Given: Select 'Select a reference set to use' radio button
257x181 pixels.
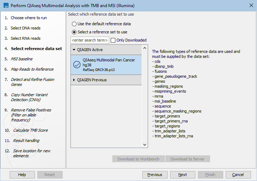Looking at the screenshot, I should (x=74, y=32).
